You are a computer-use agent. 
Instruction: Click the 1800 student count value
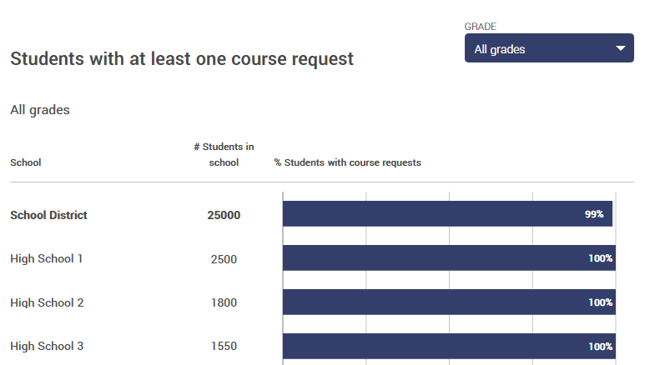[224, 302]
